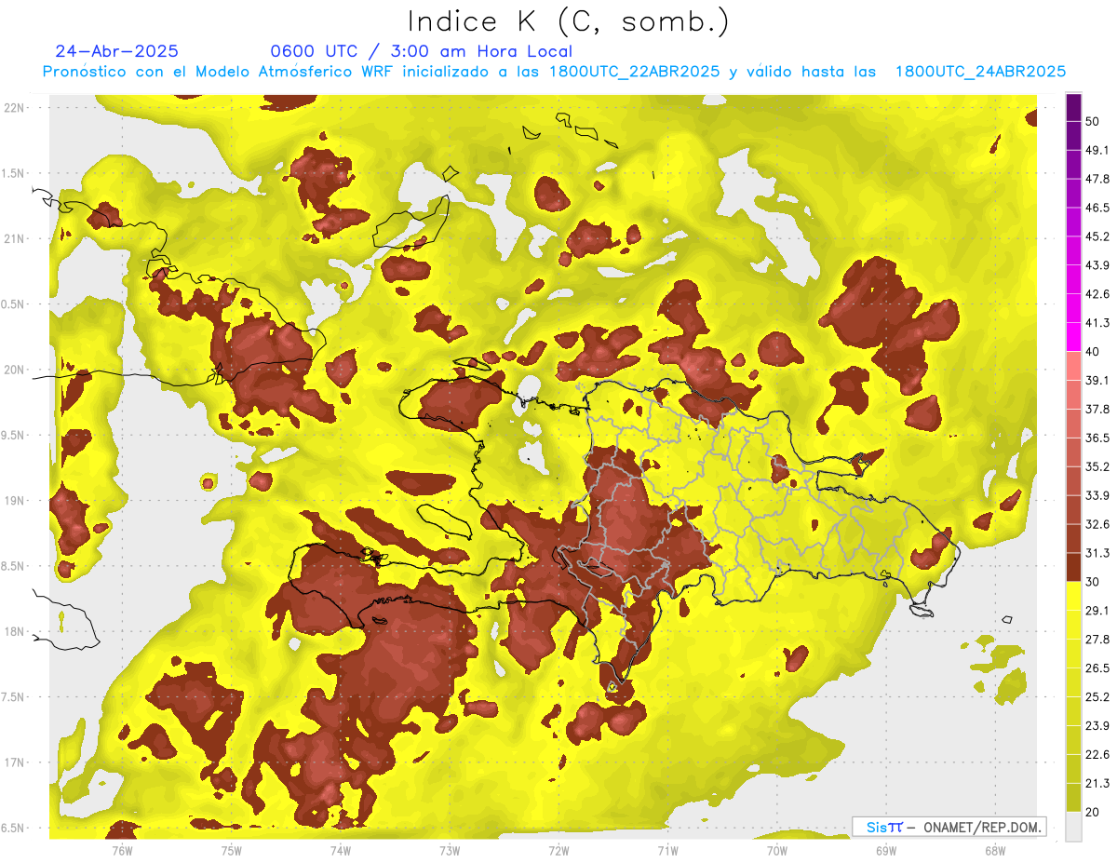The image size is (1117, 863).
Task: Click the '74W' longitude label
Action: tap(340, 850)
